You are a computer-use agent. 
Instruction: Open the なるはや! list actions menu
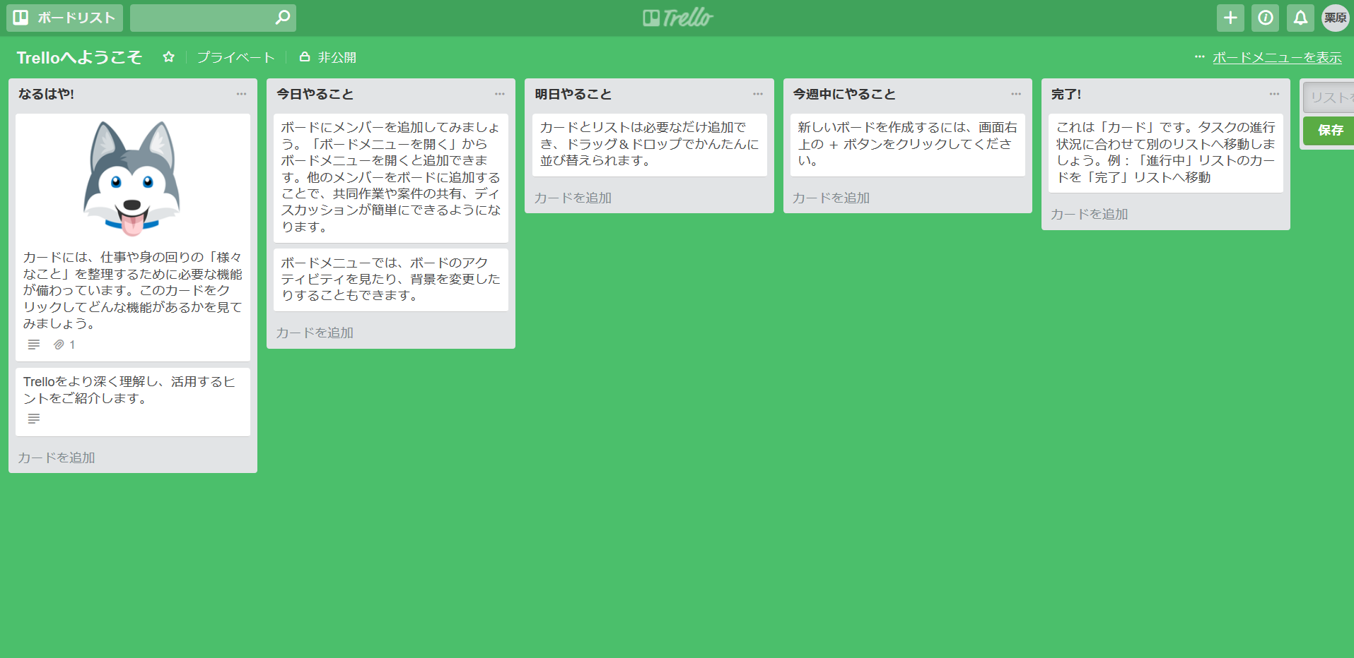(241, 94)
